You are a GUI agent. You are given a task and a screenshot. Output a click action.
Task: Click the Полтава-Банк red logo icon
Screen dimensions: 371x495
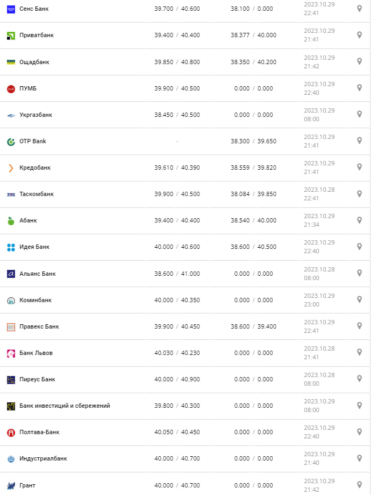[11, 433]
